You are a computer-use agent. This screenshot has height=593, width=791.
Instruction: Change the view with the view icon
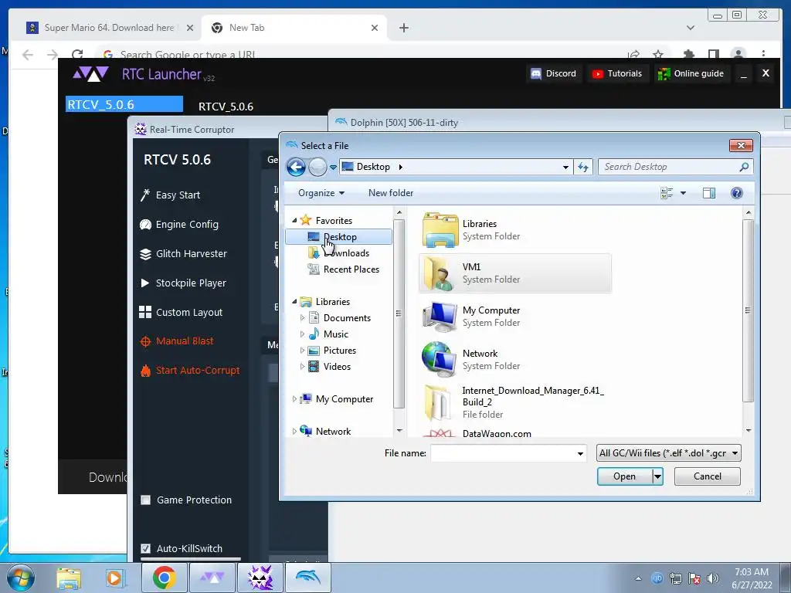pos(667,193)
